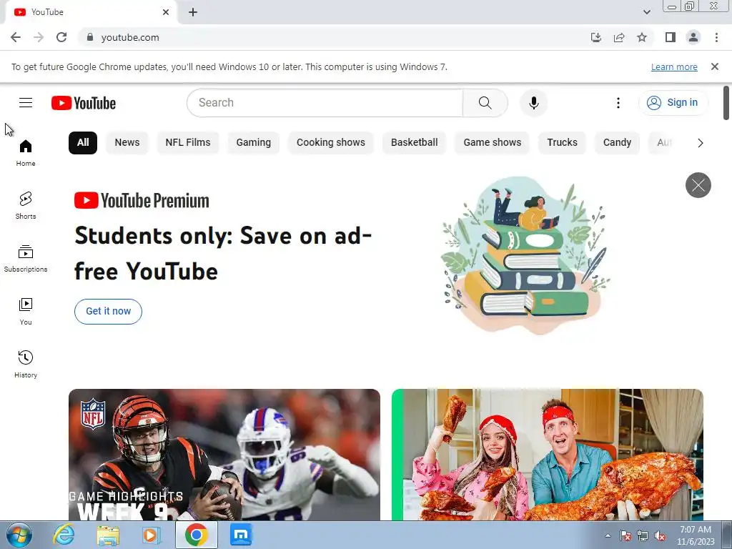Open Shorts from the sidebar
The height and width of the screenshot is (549, 732).
[x=26, y=205]
